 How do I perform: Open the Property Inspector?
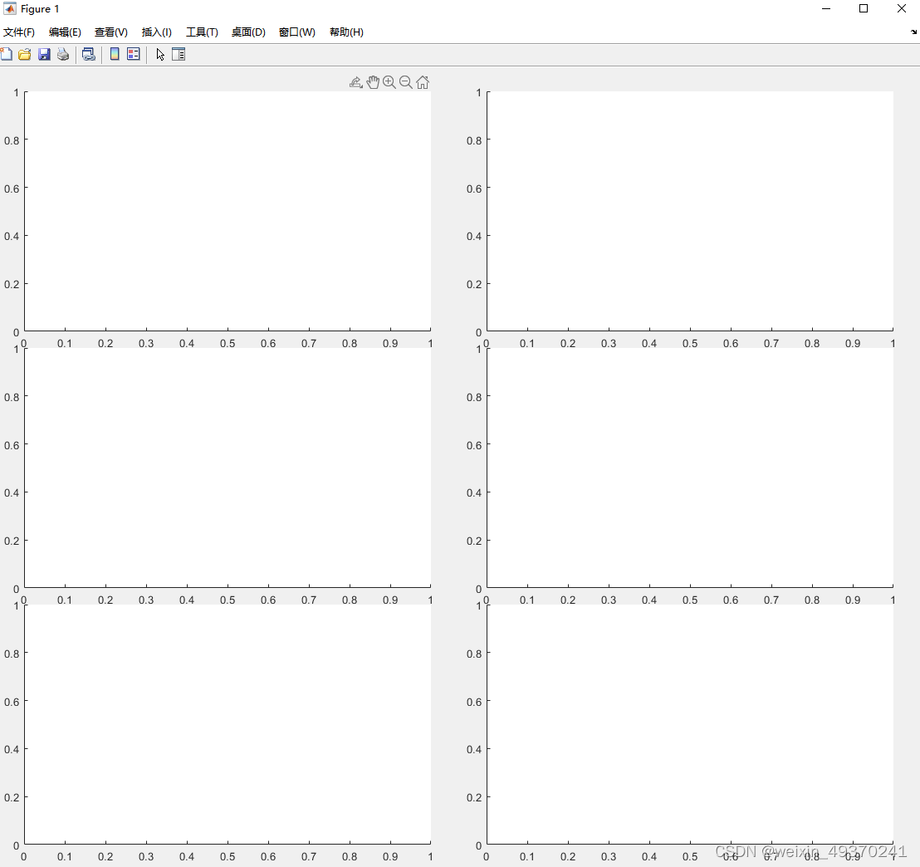pos(179,54)
